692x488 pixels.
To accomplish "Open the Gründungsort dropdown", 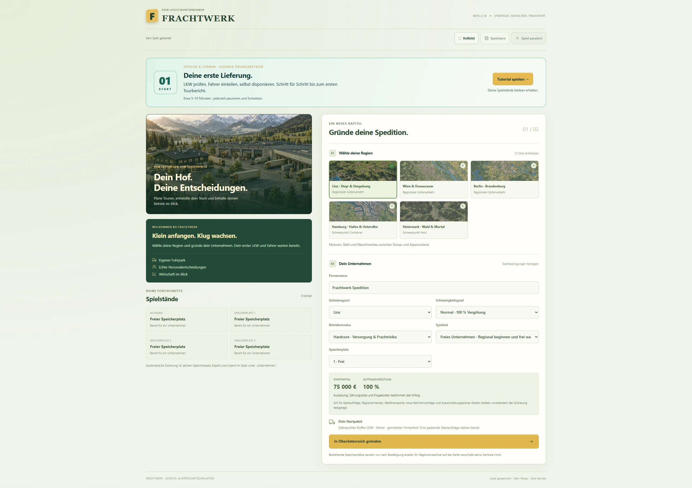I will 380,312.
